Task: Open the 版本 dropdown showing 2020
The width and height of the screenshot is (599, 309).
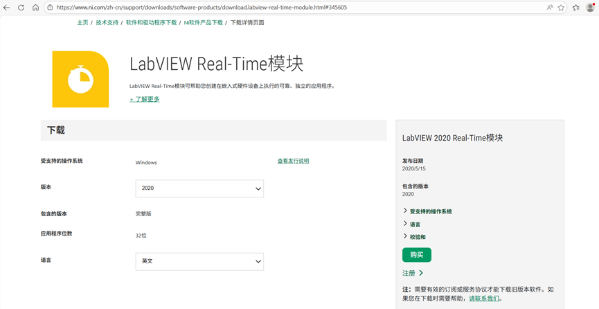Action: [x=199, y=188]
